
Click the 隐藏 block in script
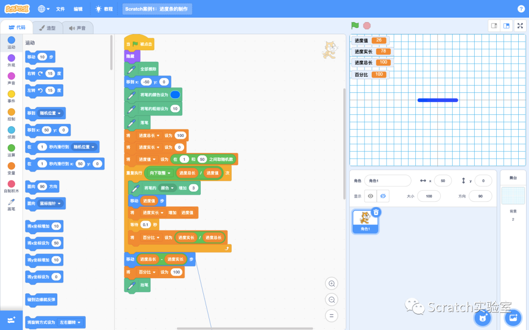coord(132,56)
